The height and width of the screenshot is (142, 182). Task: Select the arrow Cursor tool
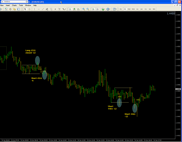click(x=25, y=9)
